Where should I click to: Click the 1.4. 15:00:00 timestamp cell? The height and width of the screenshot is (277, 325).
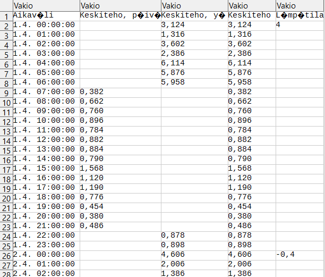coord(45,168)
